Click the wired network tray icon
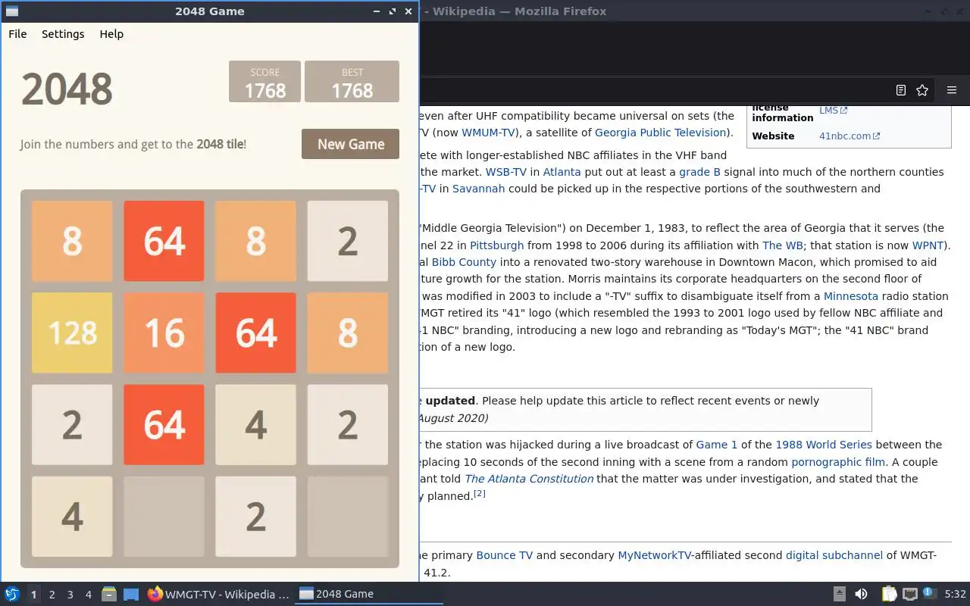Image resolution: width=970 pixels, height=606 pixels. pos(909,594)
